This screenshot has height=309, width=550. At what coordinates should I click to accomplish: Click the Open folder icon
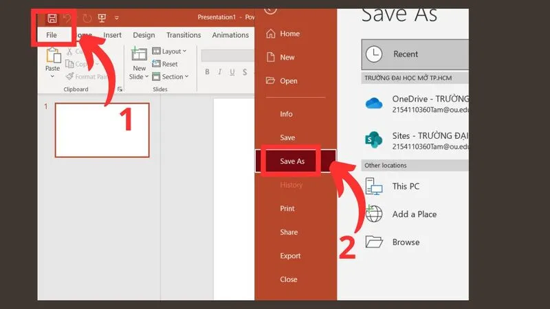[270, 80]
